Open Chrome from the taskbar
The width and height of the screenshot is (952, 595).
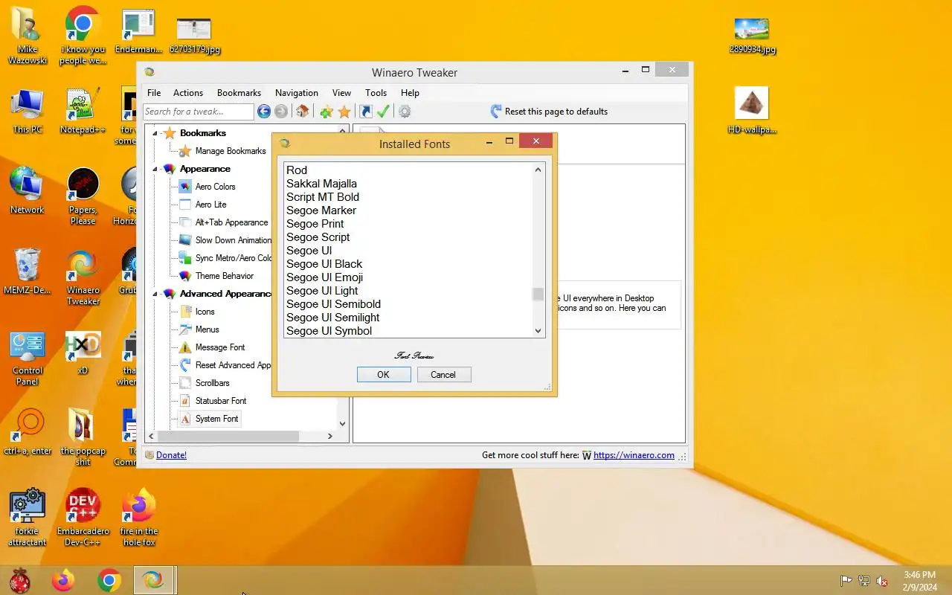tap(109, 580)
